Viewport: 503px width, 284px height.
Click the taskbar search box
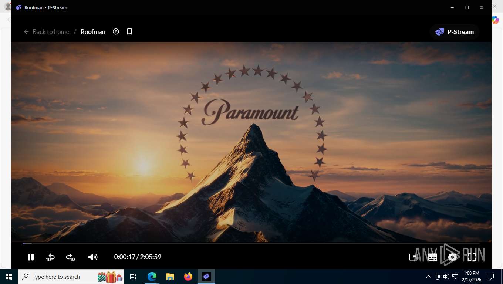pyautogui.click(x=71, y=277)
